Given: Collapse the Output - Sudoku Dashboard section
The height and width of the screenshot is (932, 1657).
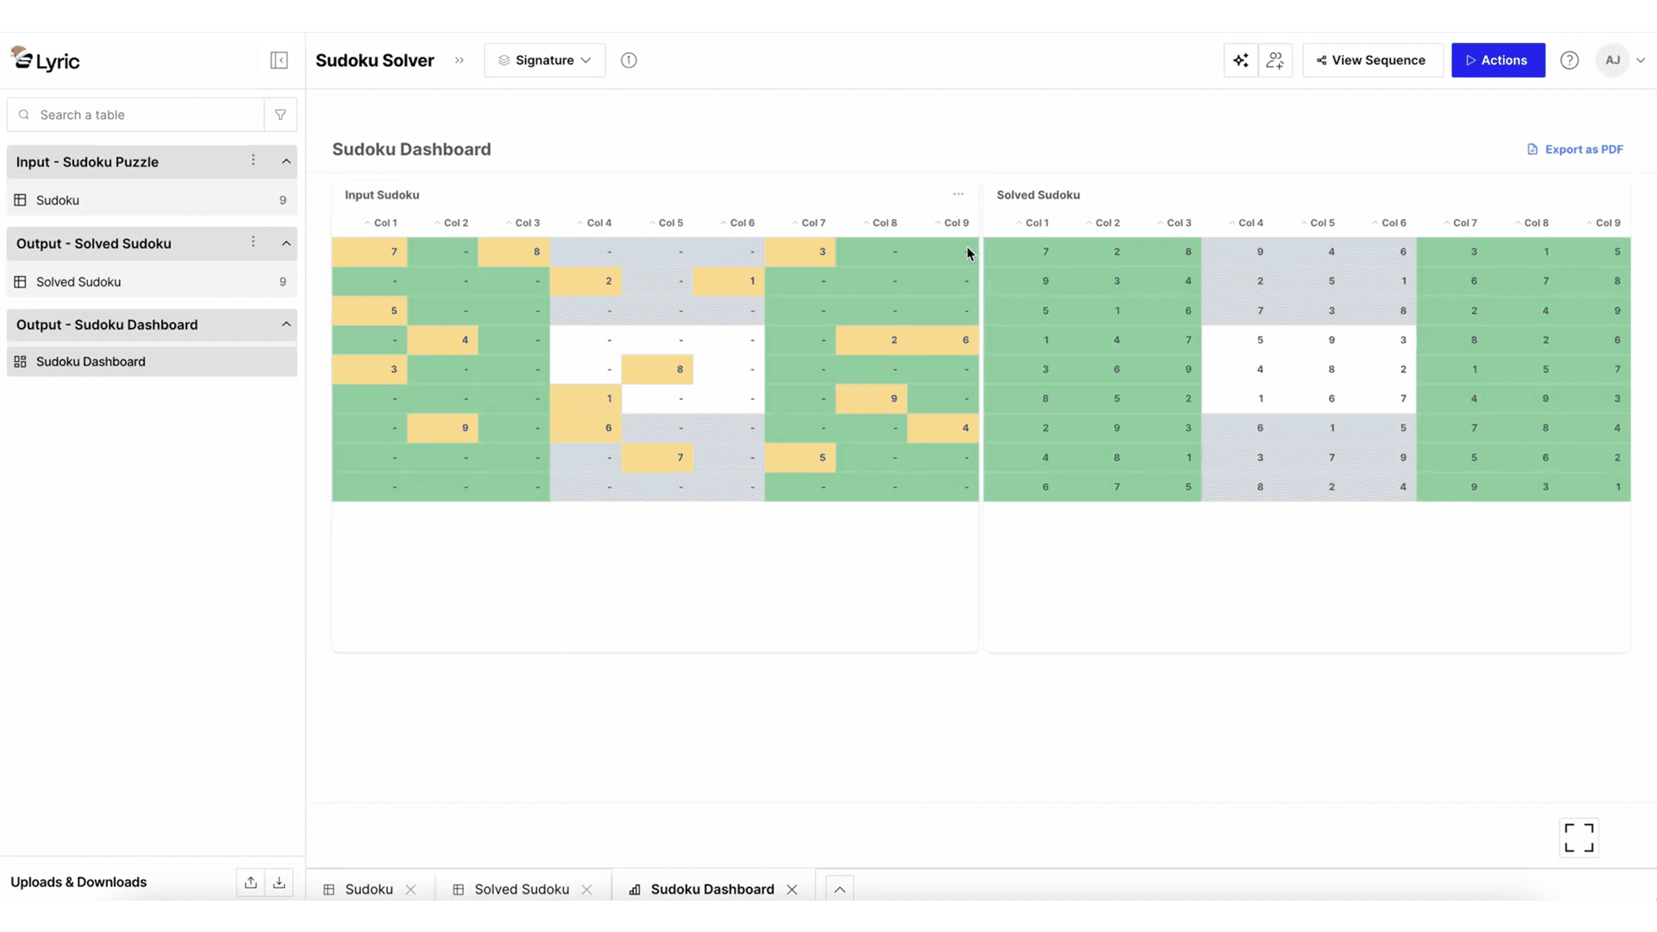Looking at the screenshot, I should pos(287,324).
